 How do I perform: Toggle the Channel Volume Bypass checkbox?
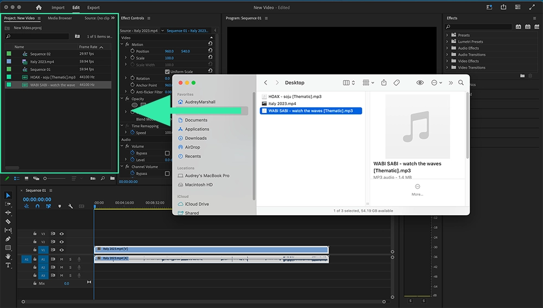coord(167,174)
